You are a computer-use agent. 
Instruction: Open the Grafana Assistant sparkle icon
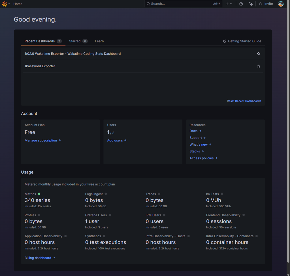click(251, 4)
